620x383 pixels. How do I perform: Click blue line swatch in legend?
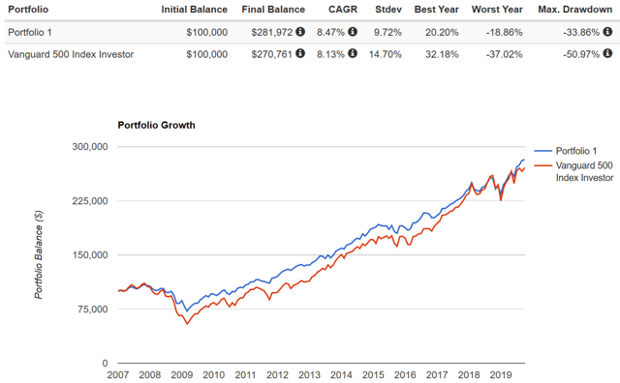pyautogui.click(x=542, y=151)
